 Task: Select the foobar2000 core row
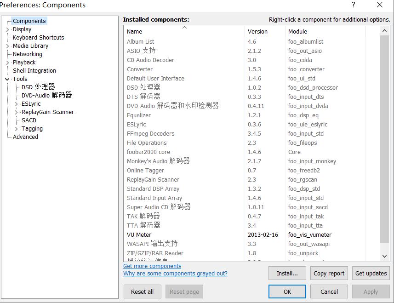pos(252,152)
